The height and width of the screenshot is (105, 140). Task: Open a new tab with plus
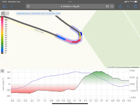tap(128, 6)
